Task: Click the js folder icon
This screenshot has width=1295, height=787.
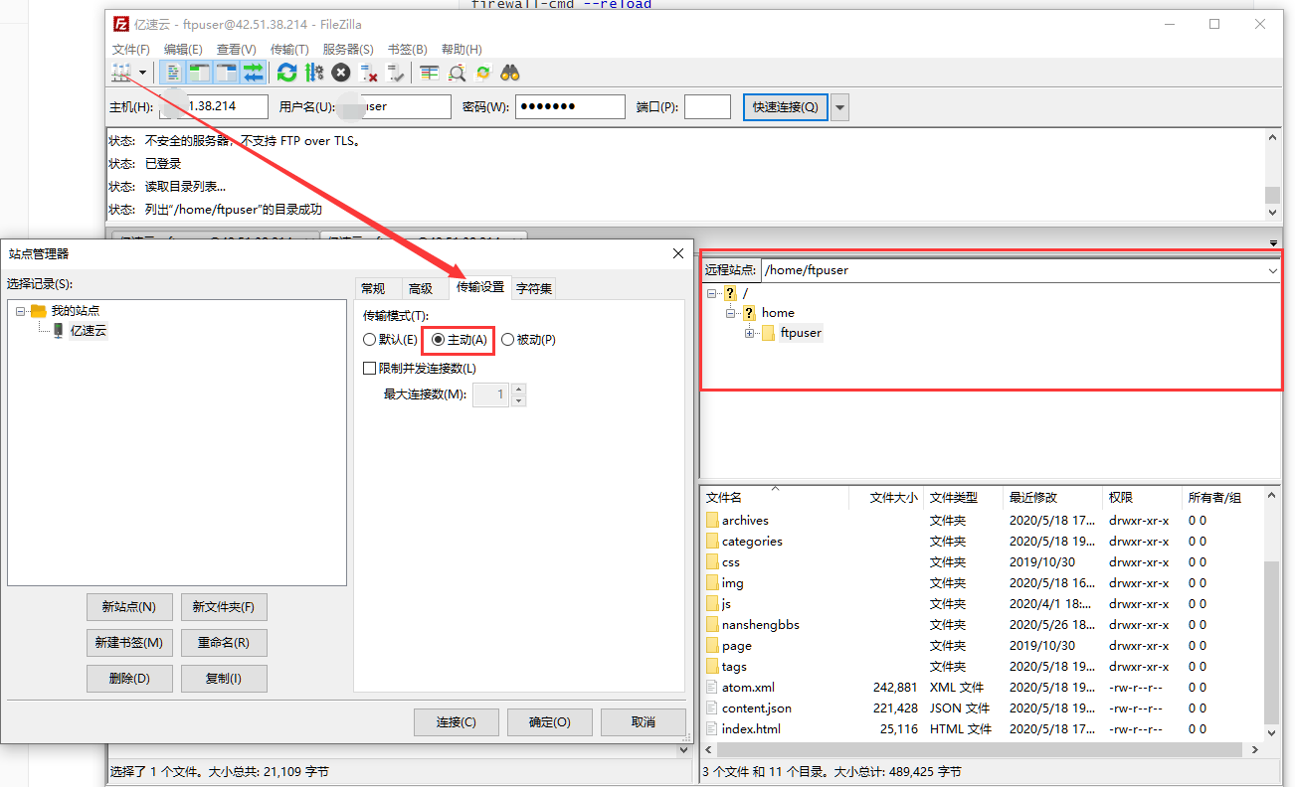Action: tap(712, 603)
